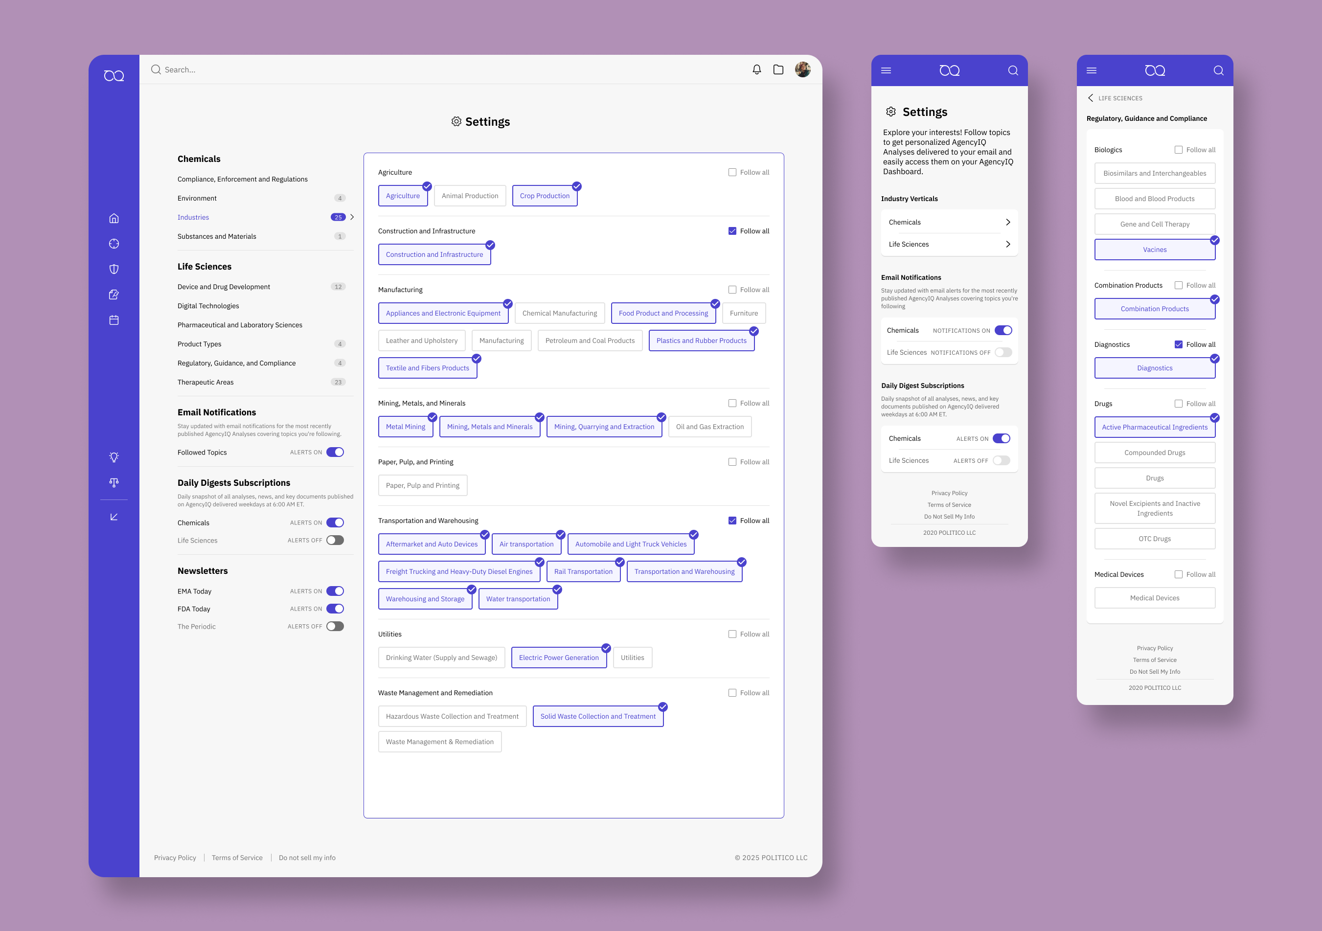This screenshot has height=931, width=1322.
Task: Follow the Animal Production topic
Action: coord(469,196)
